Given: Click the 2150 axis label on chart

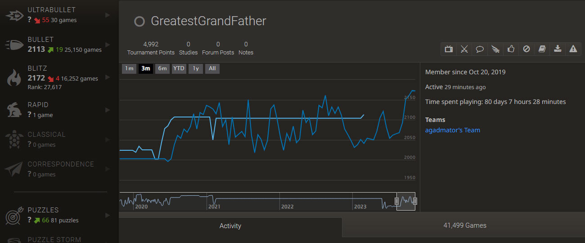Looking at the screenshot, I should tap(409, 98).
